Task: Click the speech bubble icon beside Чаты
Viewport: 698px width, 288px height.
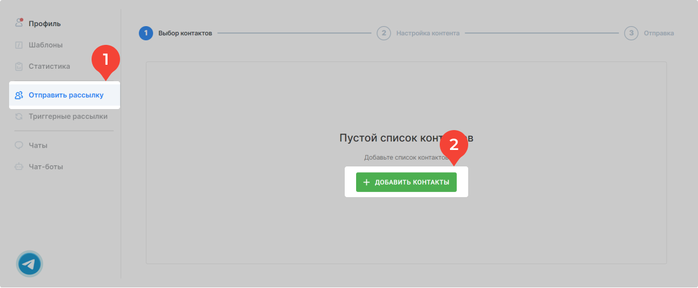Action: point(19,145)
